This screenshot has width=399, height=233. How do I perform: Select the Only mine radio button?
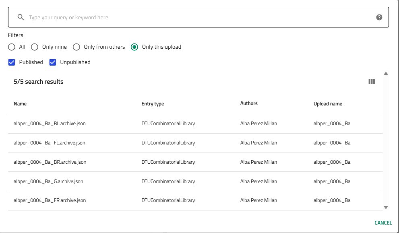(35, 47)
